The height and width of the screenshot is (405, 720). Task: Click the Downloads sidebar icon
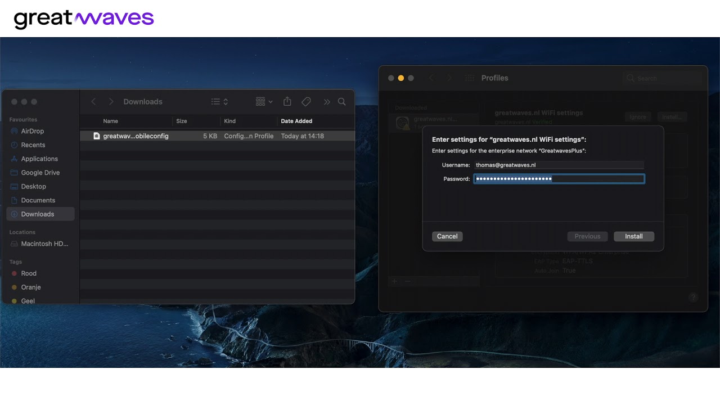[14, 214]
